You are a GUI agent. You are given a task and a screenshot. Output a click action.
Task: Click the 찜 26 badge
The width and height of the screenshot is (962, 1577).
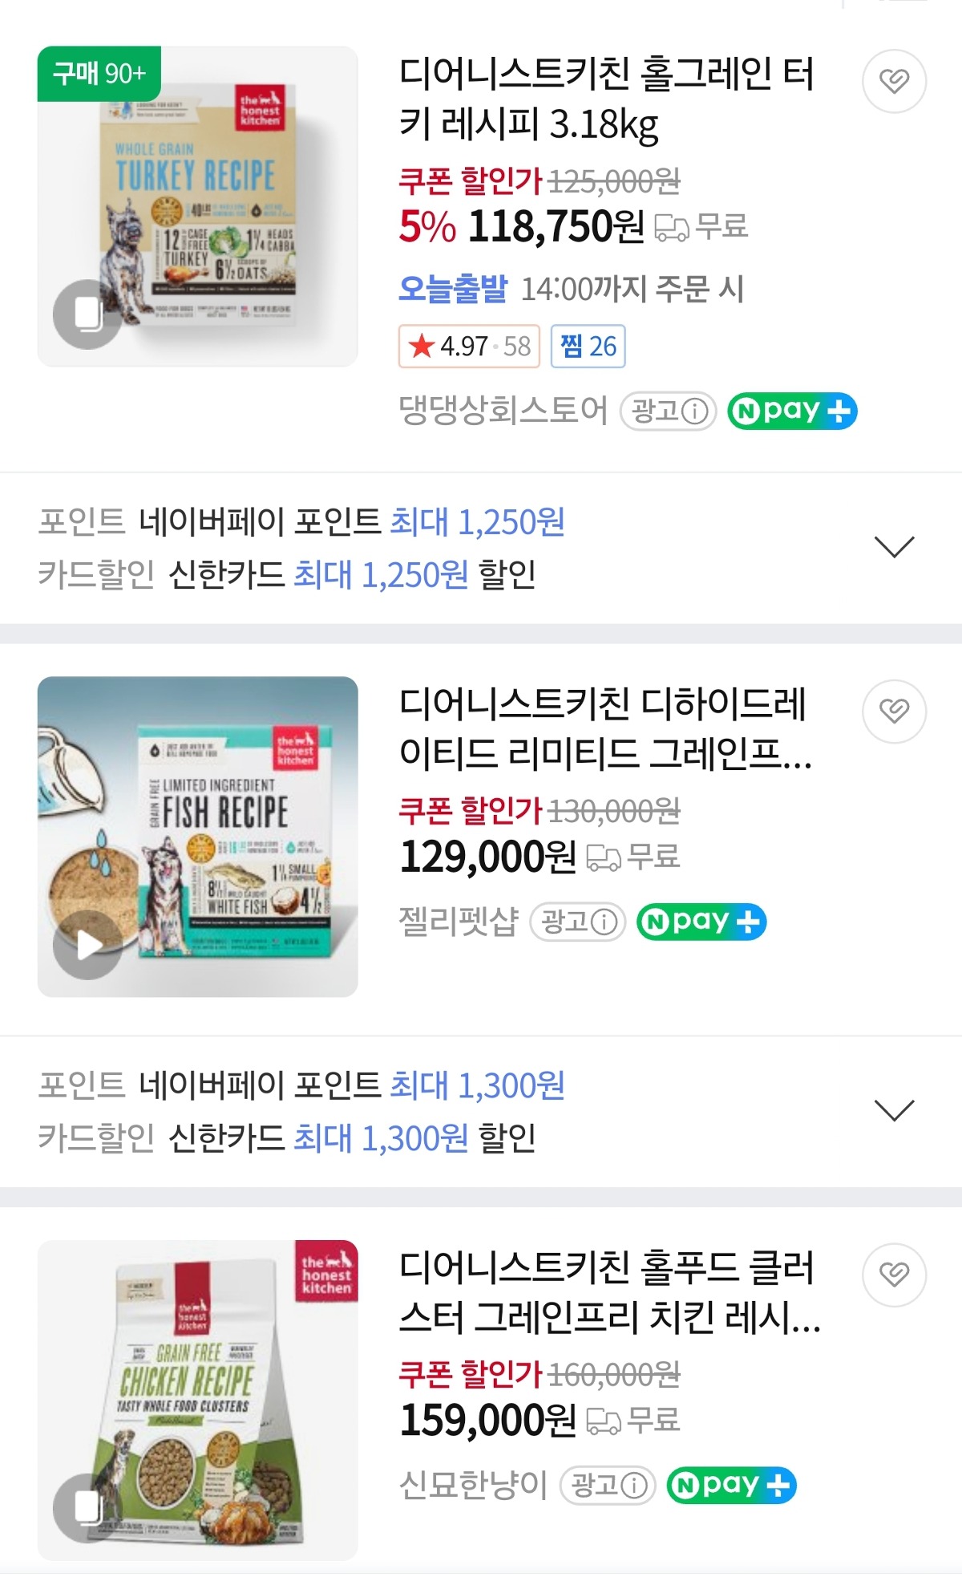(x=588, y=347)
